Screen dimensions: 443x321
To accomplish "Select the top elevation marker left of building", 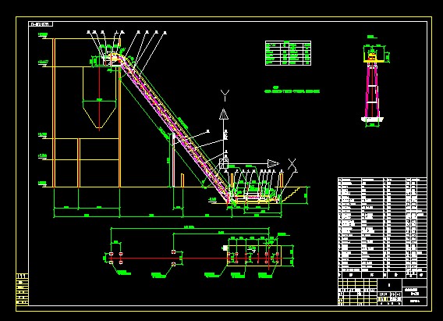I will click(43, 36).
